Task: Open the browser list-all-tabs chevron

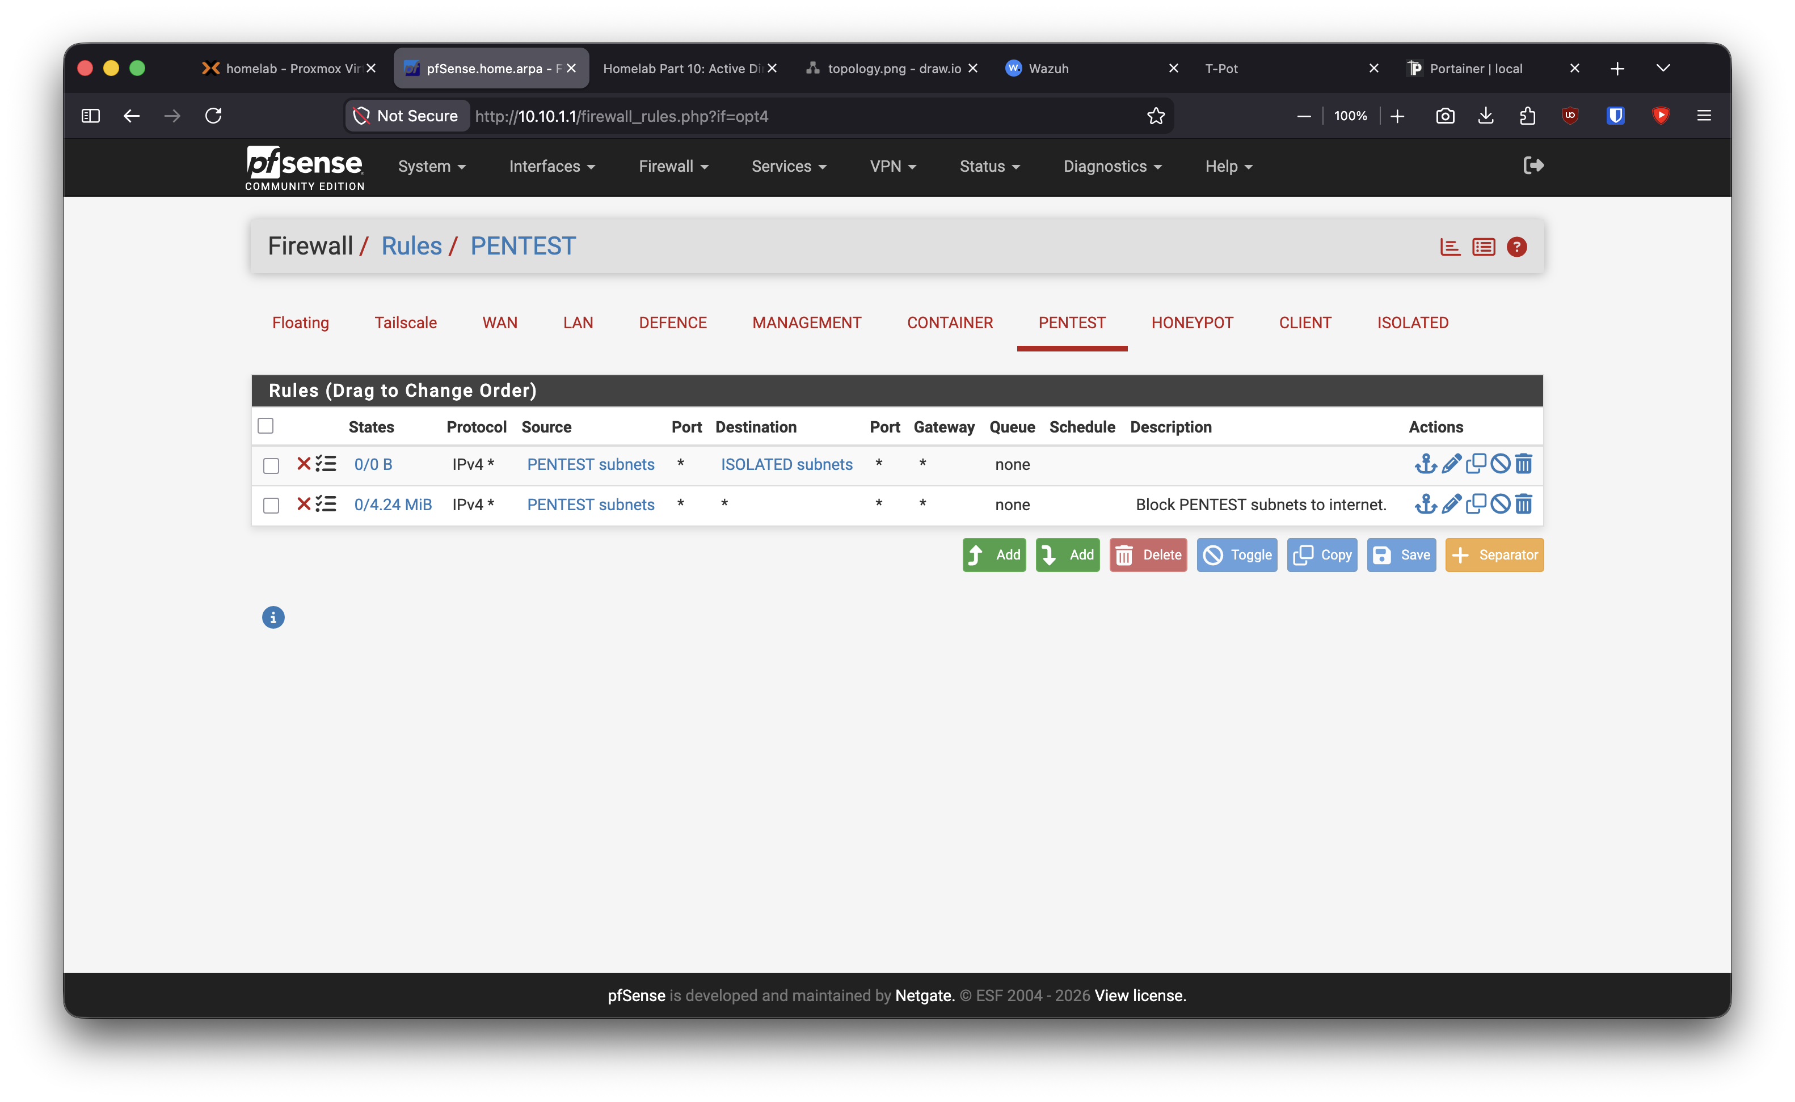Action: (x=1662, y=68)
